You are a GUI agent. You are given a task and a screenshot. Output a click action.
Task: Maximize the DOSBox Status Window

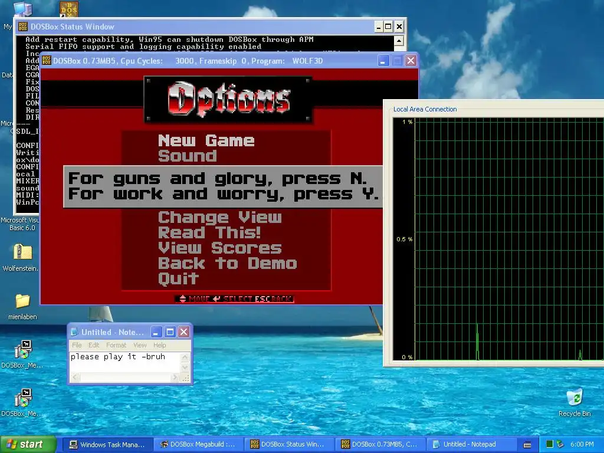coord(388,27)
